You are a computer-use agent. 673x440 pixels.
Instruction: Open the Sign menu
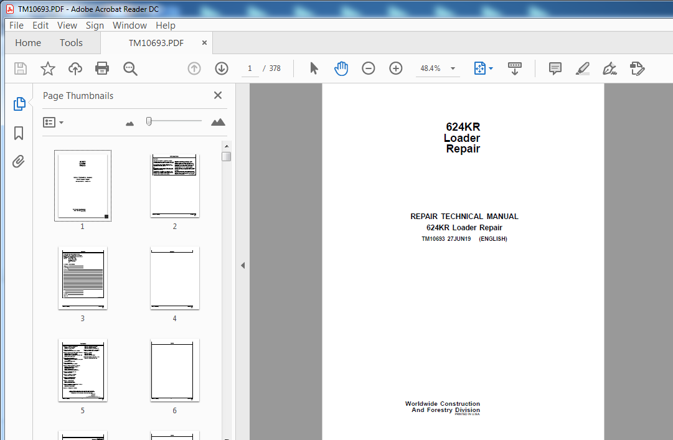tap(95, 26)
